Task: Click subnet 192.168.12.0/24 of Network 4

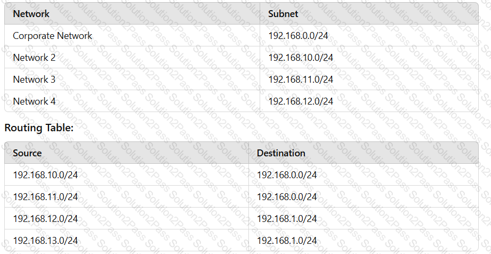Action: point(301,101)
